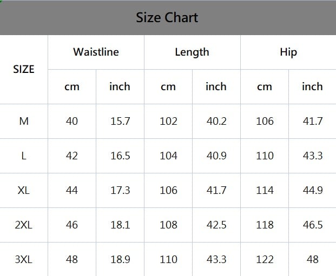Select the SIZE column header cell
Viewport: 336px width, 276px height.
(x=24, y=69)
